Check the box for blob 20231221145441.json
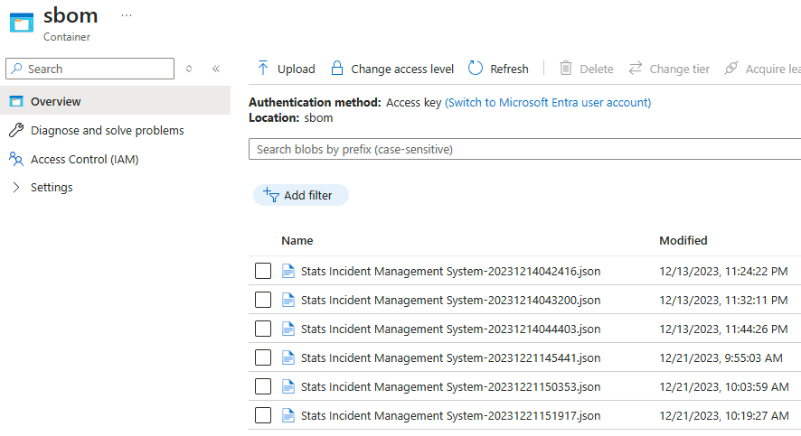Image resolution: width=801 pixels, height=436 pixels. 263,357
